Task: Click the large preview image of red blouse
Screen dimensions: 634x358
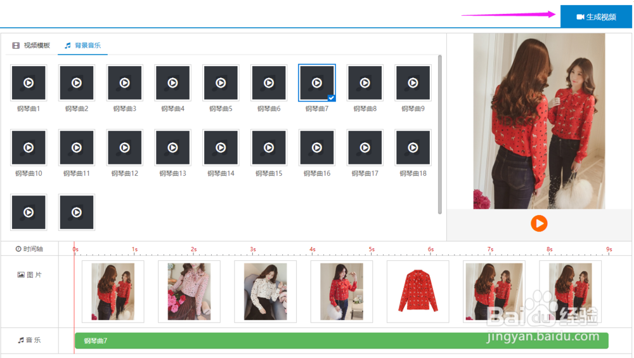Action: pos(539,121)
